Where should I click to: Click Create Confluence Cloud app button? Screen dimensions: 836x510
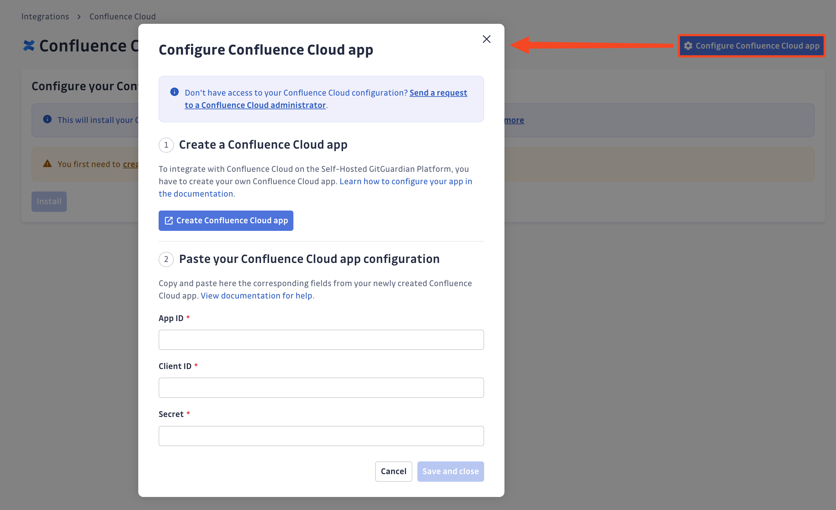226,221
